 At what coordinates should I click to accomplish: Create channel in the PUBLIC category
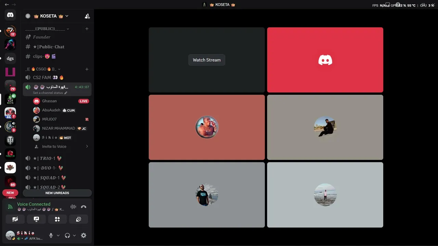point(87,29)
